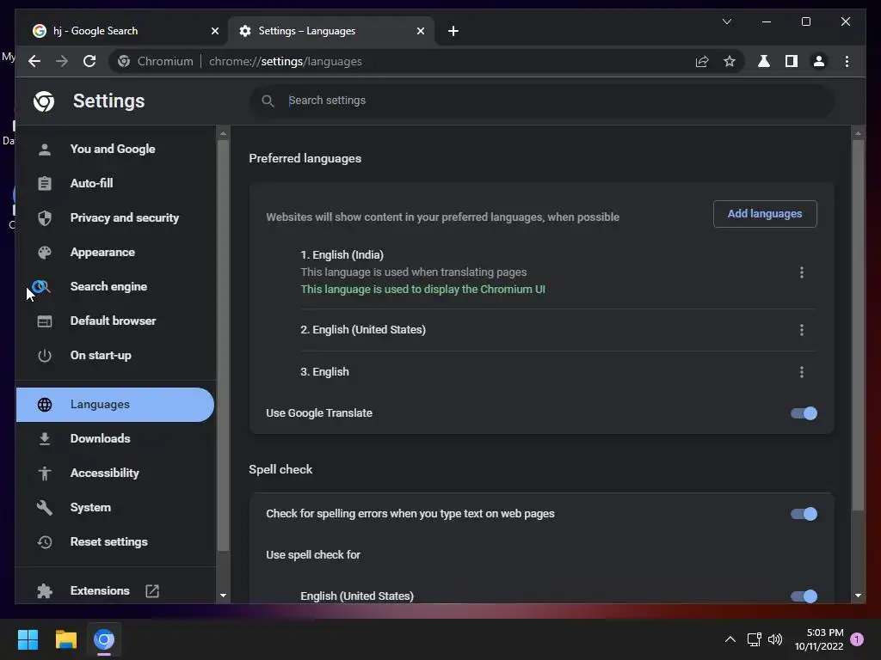This screenshot has height=660, width=881.
Task: Show hidden system tray icons
Action: point(730,639)
